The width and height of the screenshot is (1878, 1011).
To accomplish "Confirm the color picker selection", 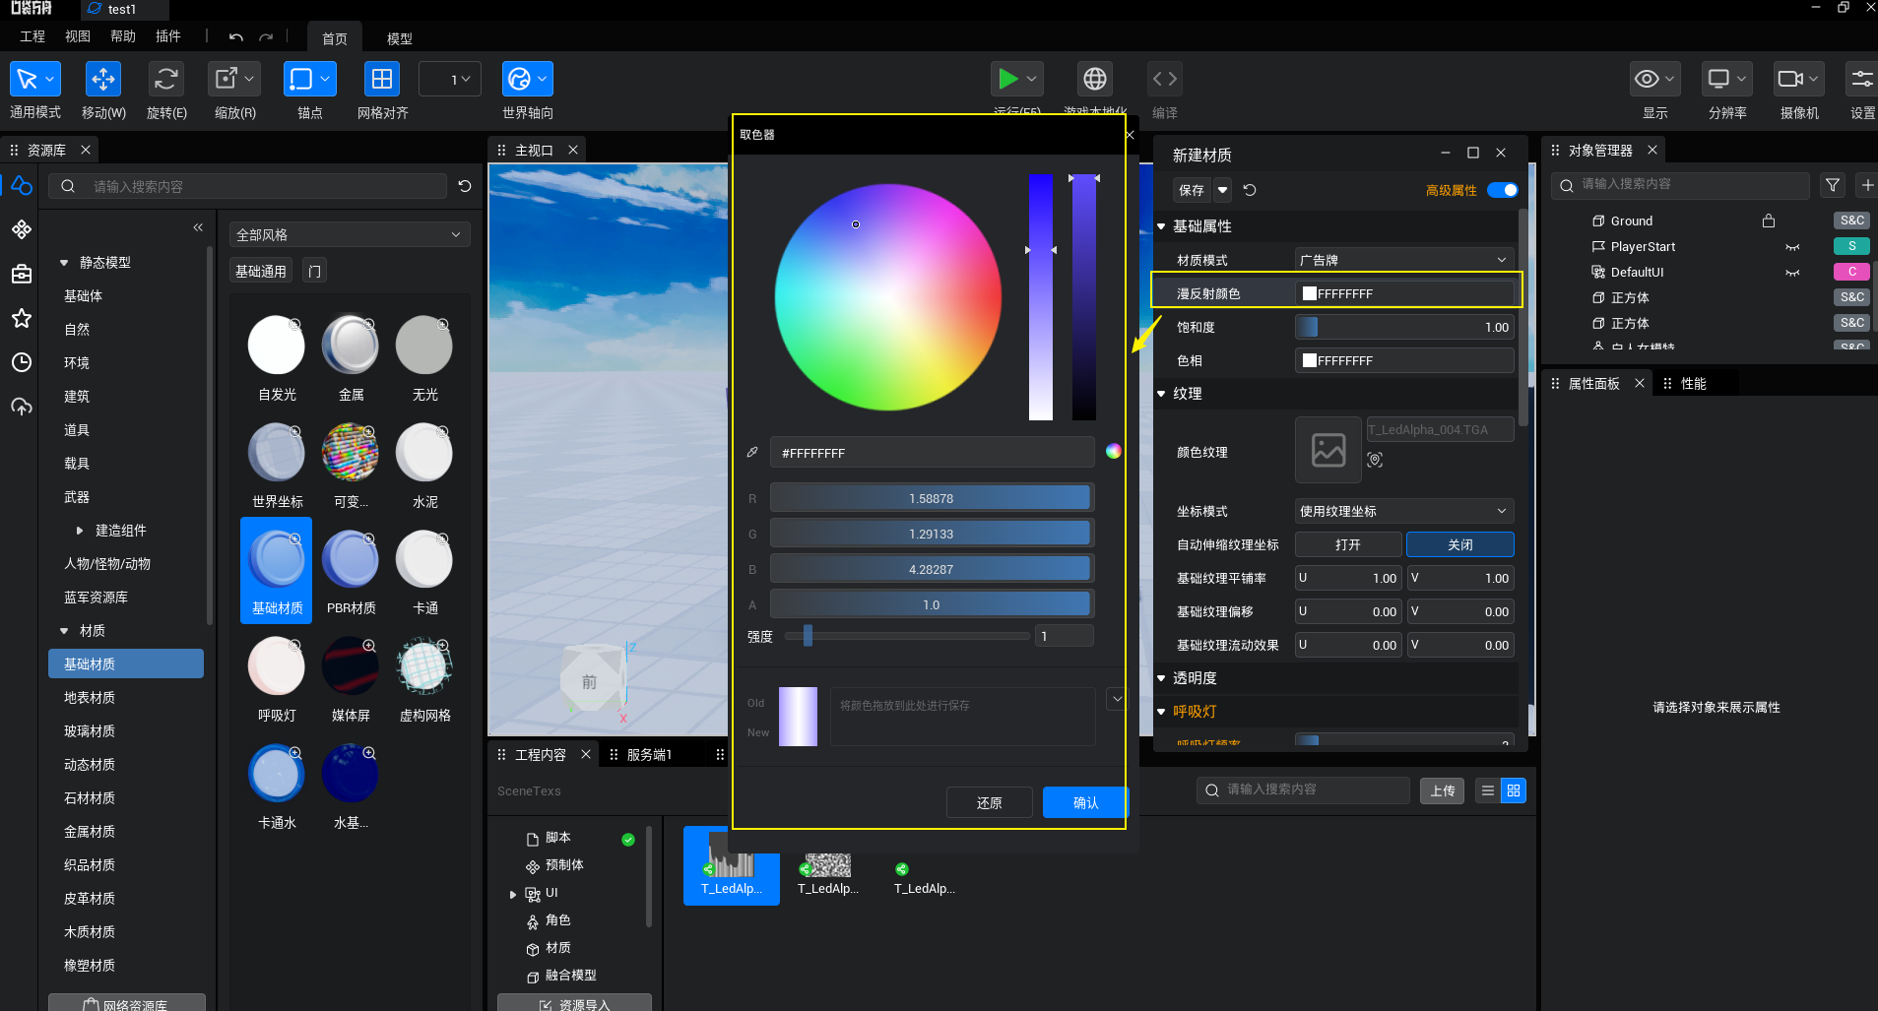I will [x=1085, y=802].
